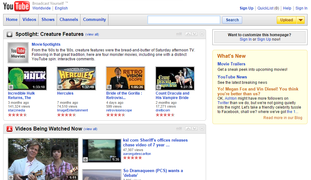The image size is (311, 180).
Task: Move Videos Being Watched module up
Action: click(x=188, y=129)
